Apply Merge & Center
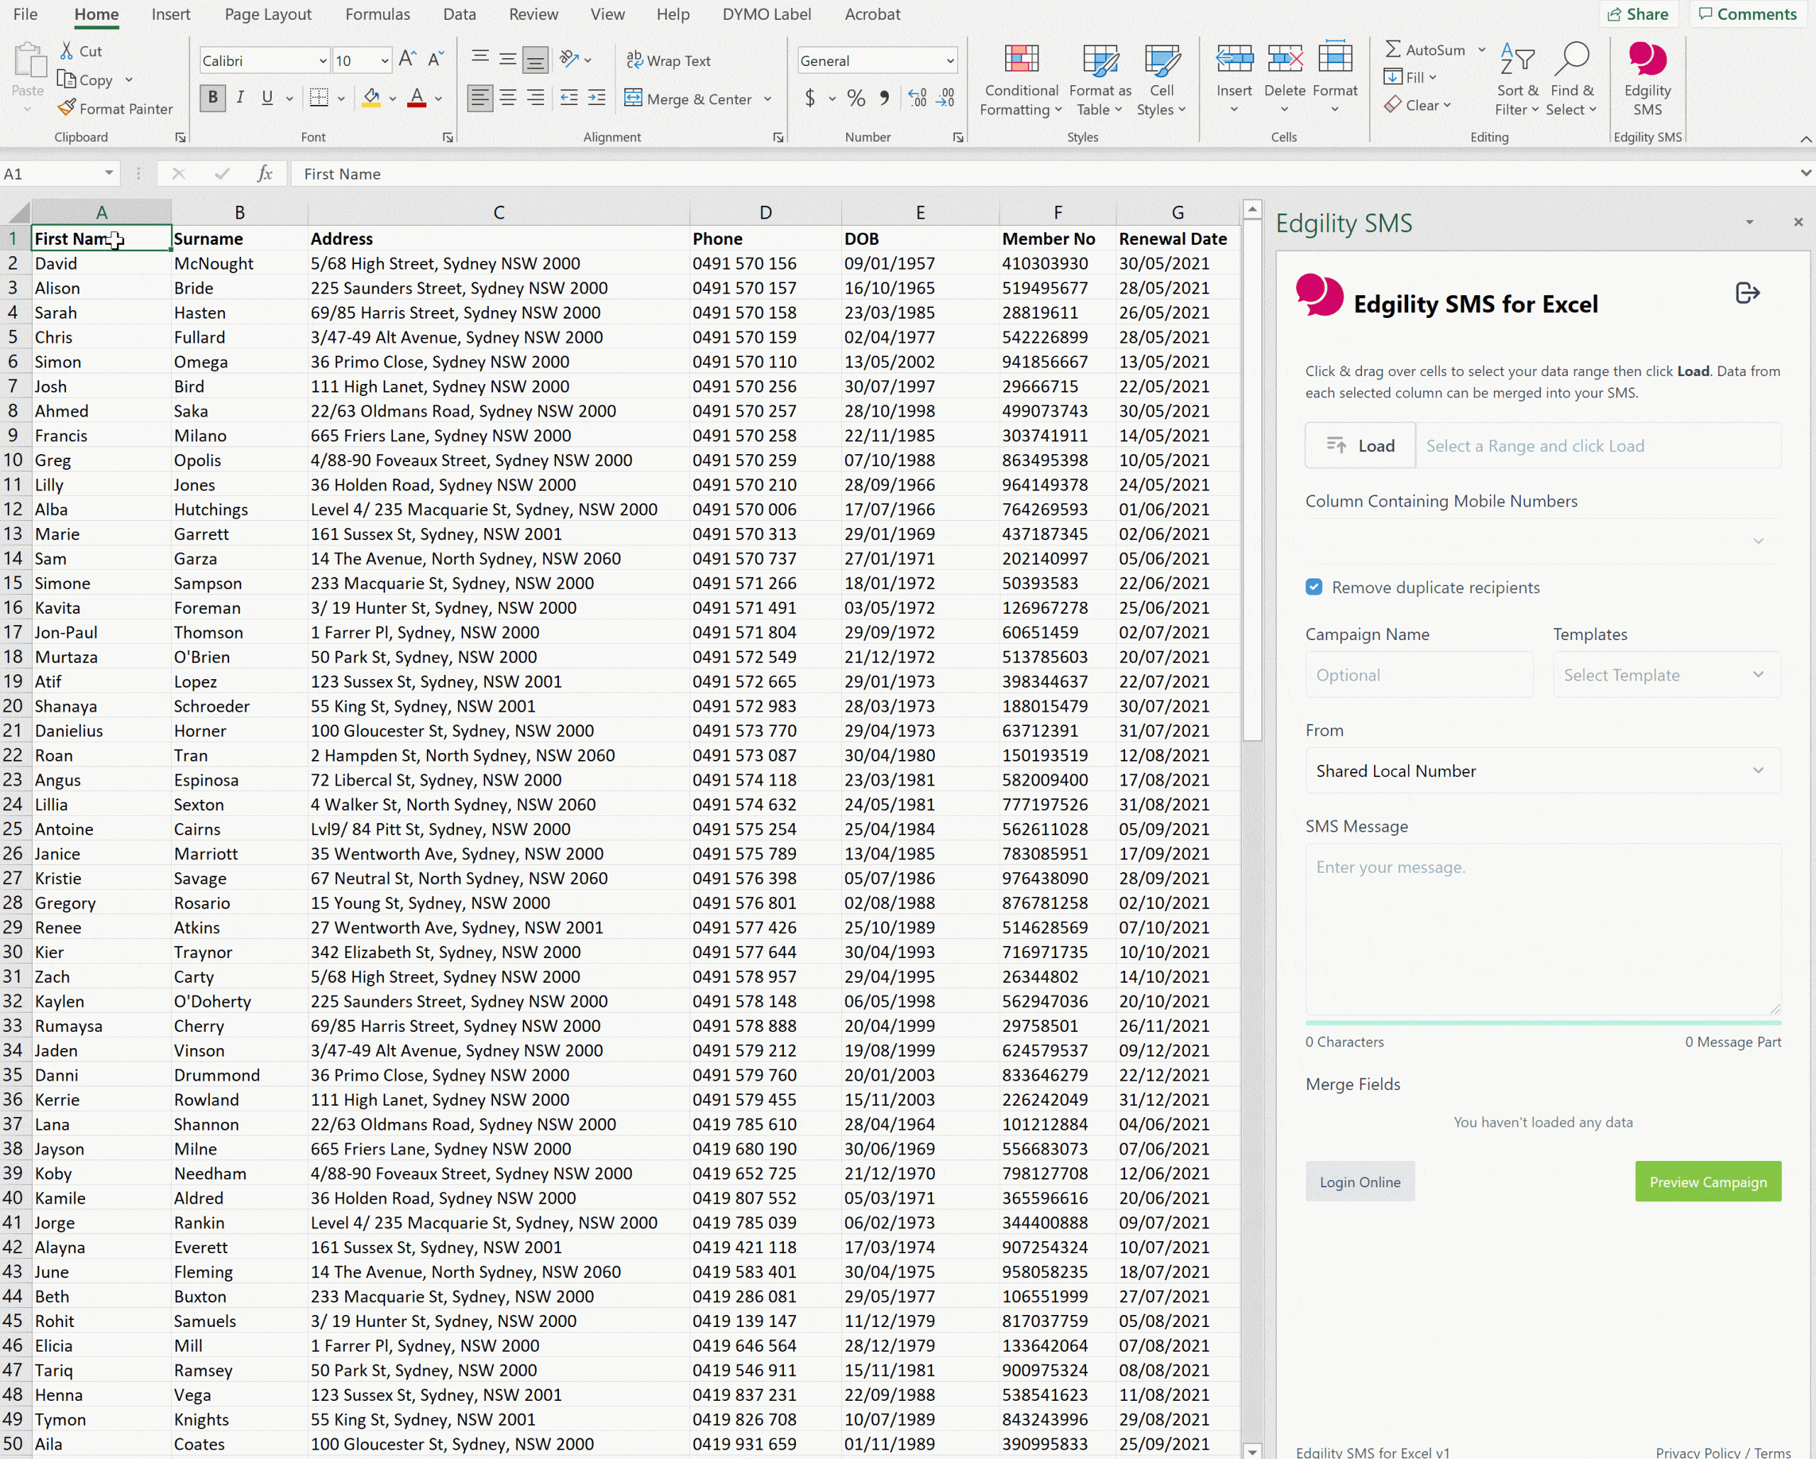The width and height of the screenshot is (1816, 1459). point(691,99)
